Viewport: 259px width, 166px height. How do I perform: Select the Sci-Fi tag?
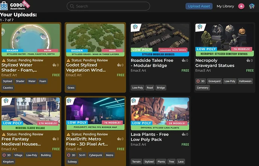coord(82,155)
